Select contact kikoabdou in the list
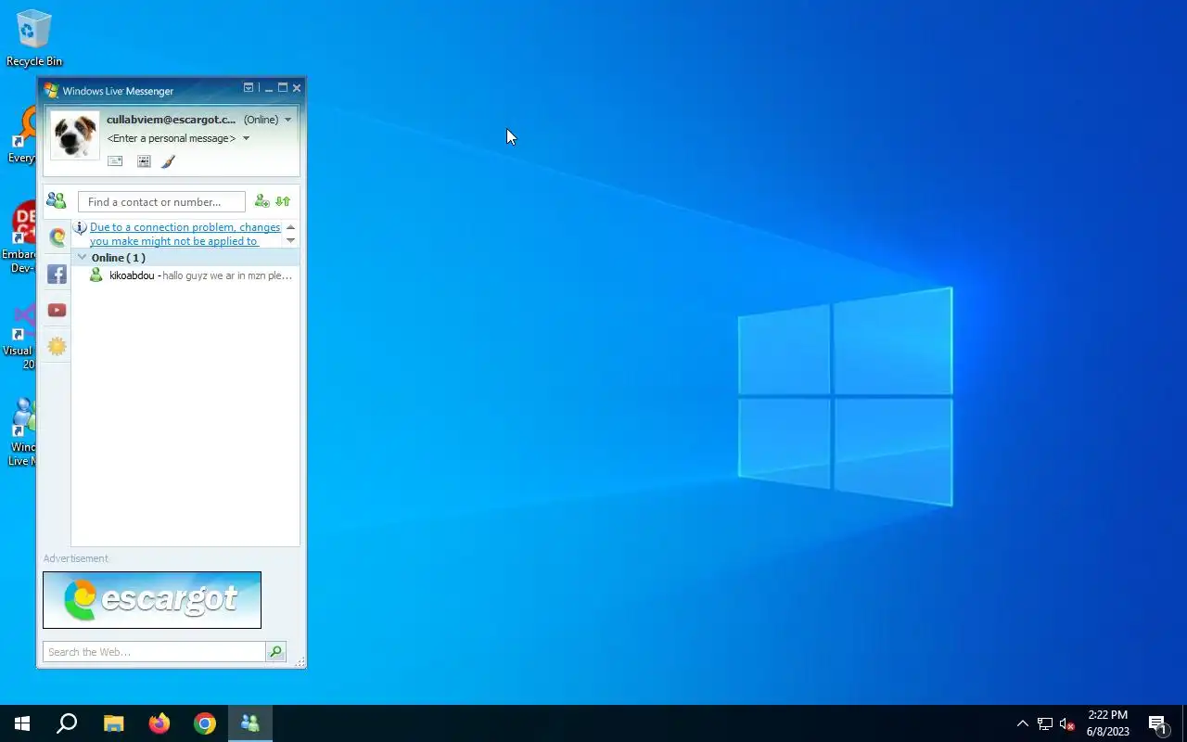 185,275
